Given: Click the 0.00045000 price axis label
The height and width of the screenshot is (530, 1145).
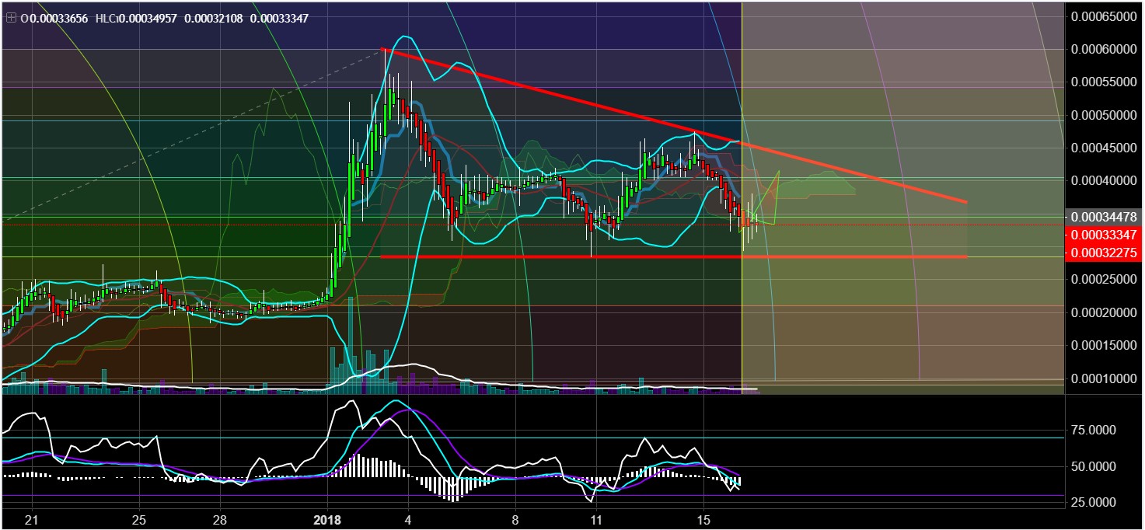Looking at the screenshot, I should click(x=1104, y=148).
